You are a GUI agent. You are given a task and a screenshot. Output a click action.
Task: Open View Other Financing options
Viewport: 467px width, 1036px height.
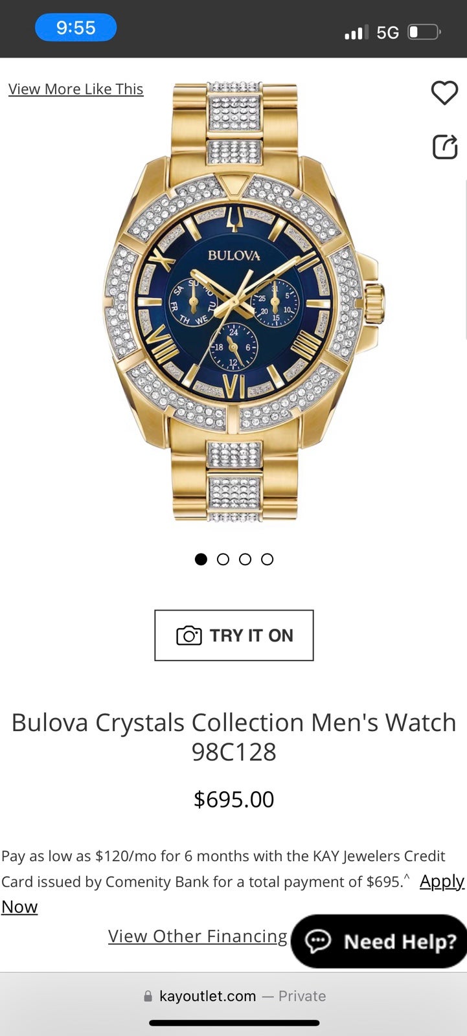click(198, 936)
